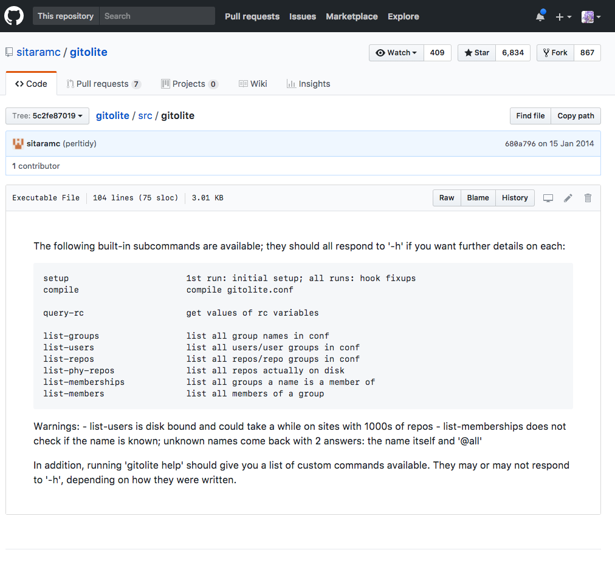View the Raw file
Image resolution: width=615 pixels, height=564 pixels.
coord(447,198)
